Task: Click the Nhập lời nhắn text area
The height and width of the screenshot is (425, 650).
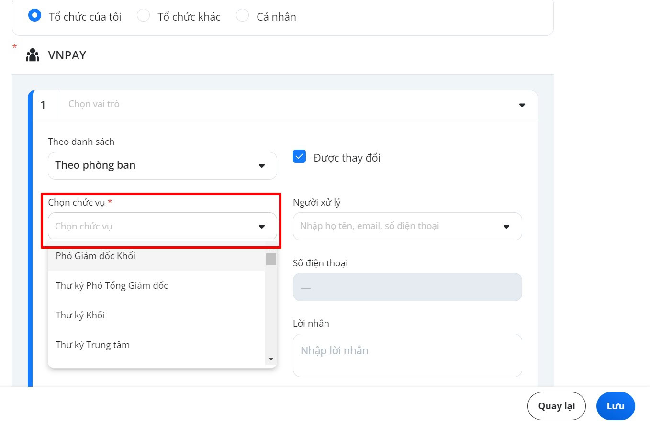Action: 407,355
